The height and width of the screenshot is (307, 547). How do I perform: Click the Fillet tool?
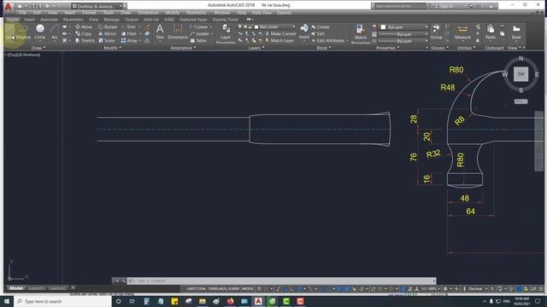coord(129,34)
